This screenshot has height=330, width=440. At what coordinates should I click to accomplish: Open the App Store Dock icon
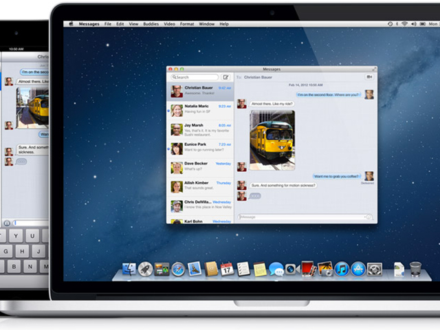click(358, 269)
